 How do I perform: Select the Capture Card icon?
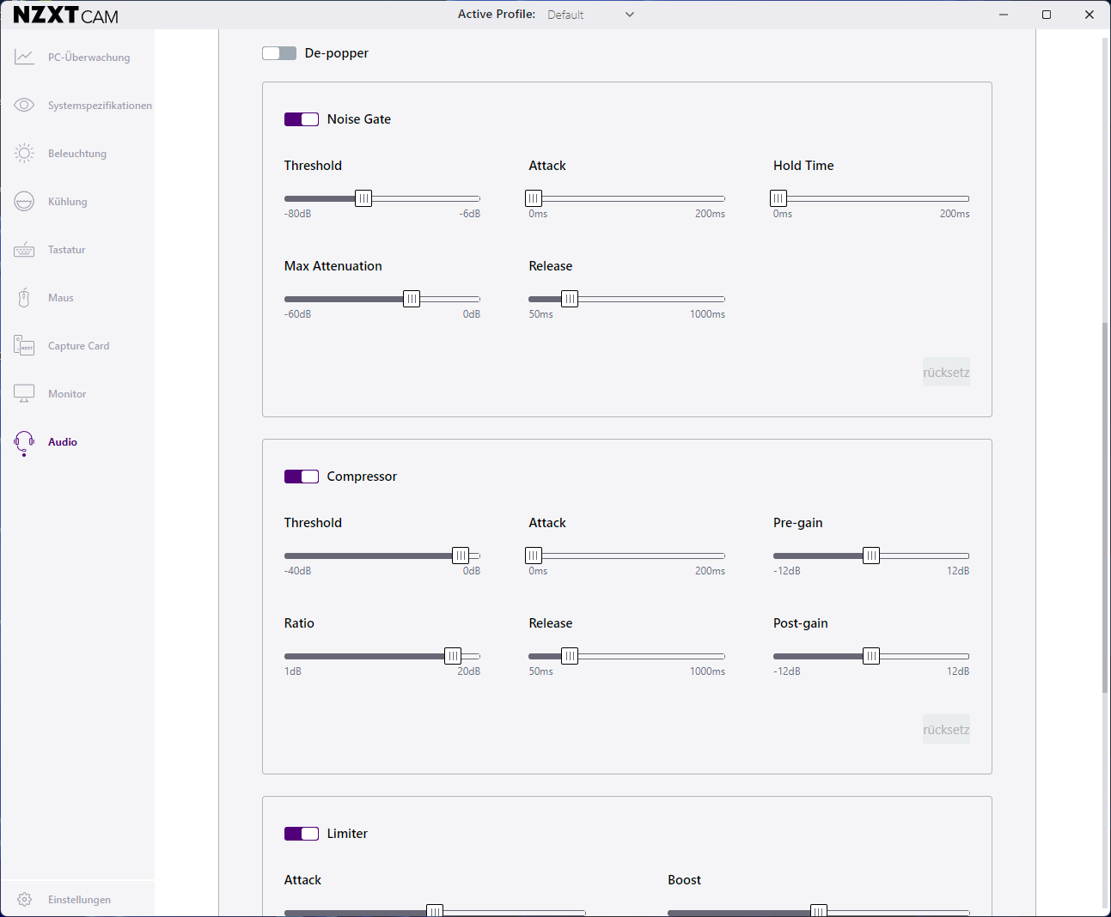pyautogui.click(x=24, y=346)
